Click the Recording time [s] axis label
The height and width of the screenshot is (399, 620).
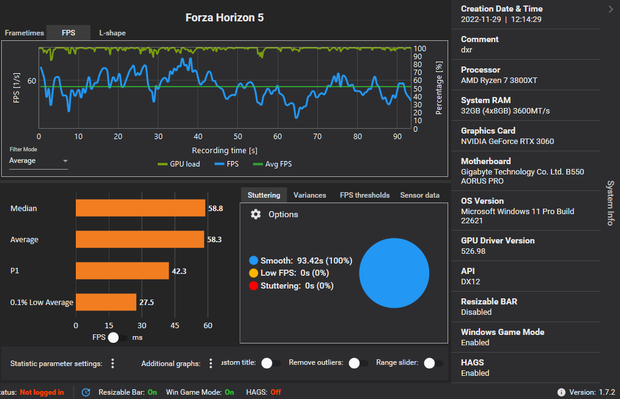click(224, 150)
